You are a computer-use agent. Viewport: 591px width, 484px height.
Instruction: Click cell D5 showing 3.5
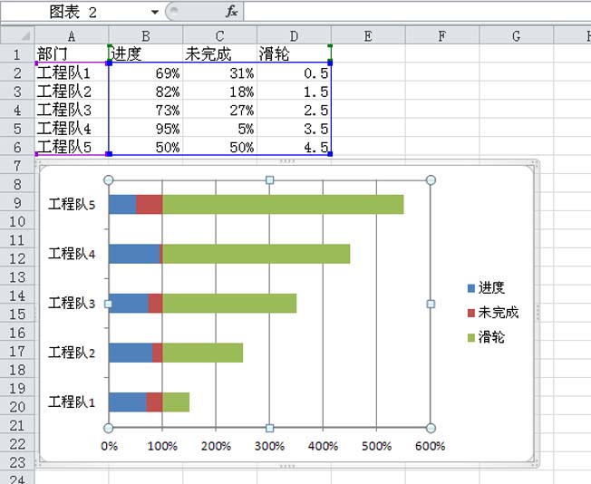(294, 128)
